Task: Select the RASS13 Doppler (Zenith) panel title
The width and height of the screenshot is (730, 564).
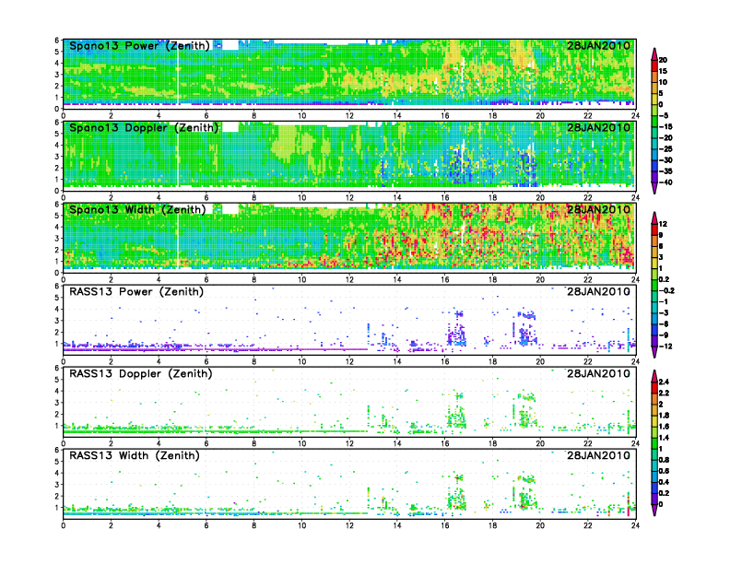Action: coord(140,373)
